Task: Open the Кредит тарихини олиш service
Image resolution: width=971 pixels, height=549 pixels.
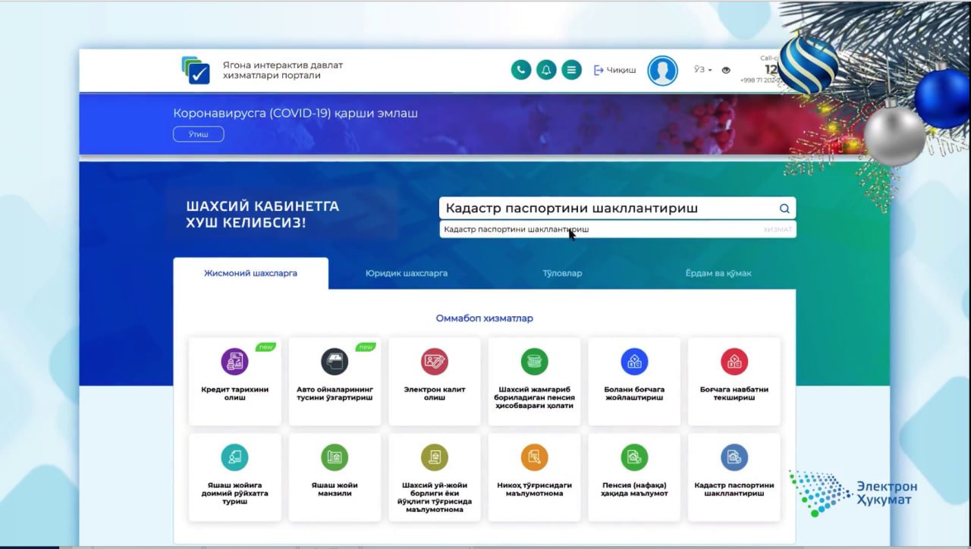Action: [x=234, y=381]
